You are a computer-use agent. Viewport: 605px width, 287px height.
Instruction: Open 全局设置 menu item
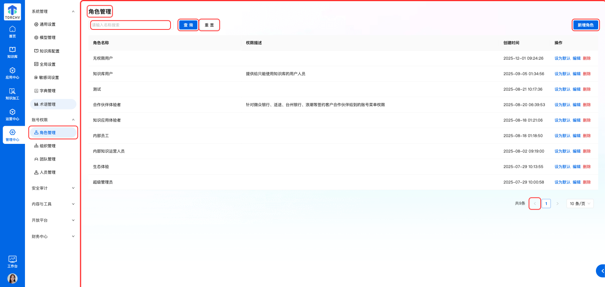tap(53, 64)
